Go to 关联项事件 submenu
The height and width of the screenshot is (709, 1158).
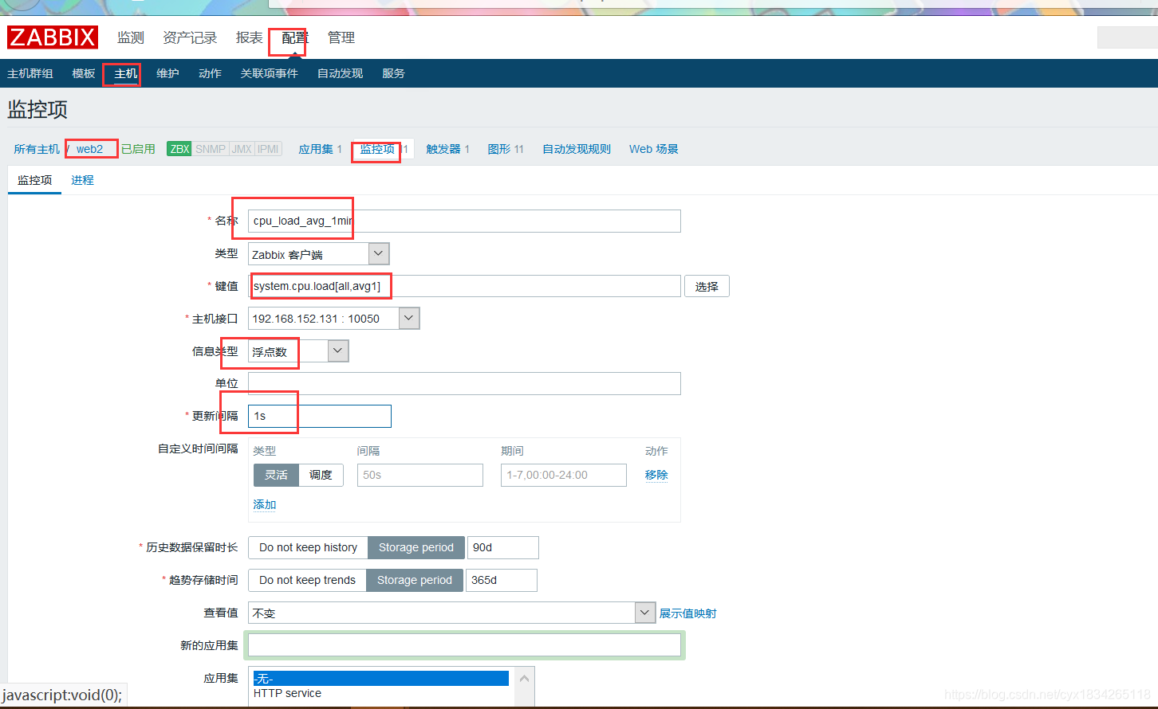pos(270,73)
